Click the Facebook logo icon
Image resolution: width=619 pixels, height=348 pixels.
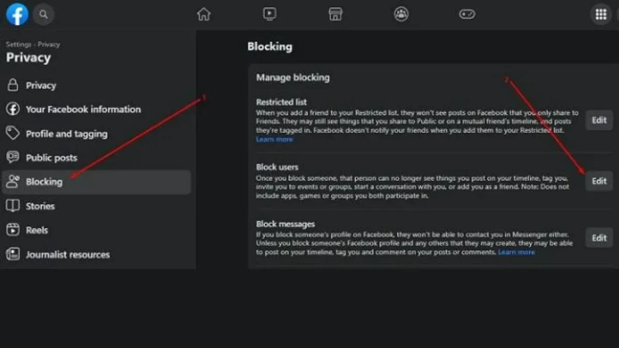click(x=17, y=14)
